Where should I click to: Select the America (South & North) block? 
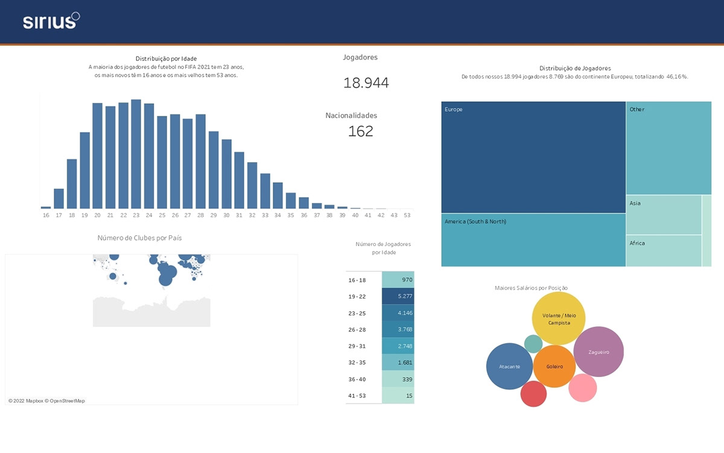tap(533, 240)
